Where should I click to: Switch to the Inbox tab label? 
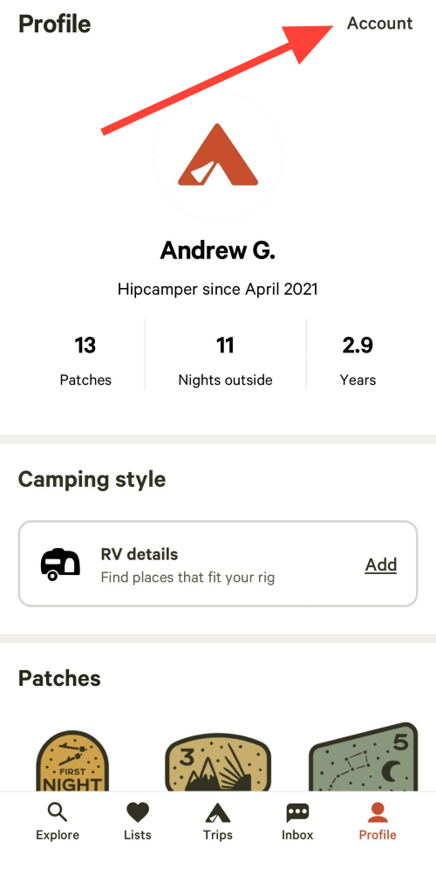coord(297,835)
